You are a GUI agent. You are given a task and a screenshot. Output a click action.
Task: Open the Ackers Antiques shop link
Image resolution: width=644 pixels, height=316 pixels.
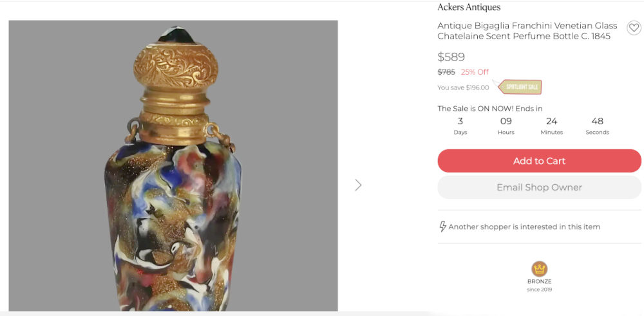[469, 8]
